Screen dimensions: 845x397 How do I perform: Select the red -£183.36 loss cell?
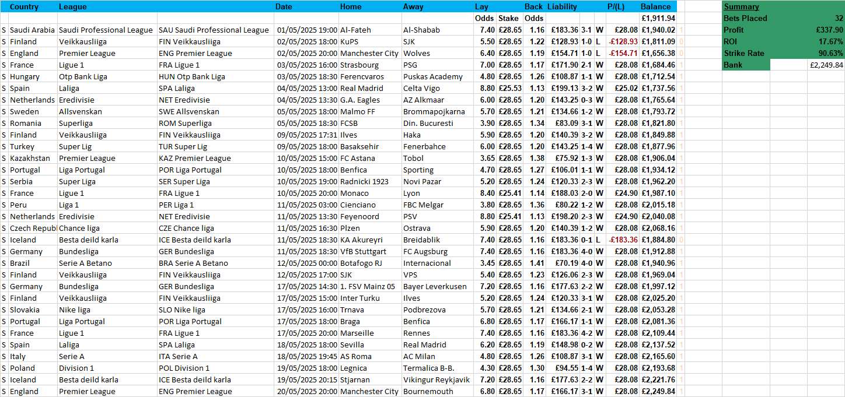623,240
